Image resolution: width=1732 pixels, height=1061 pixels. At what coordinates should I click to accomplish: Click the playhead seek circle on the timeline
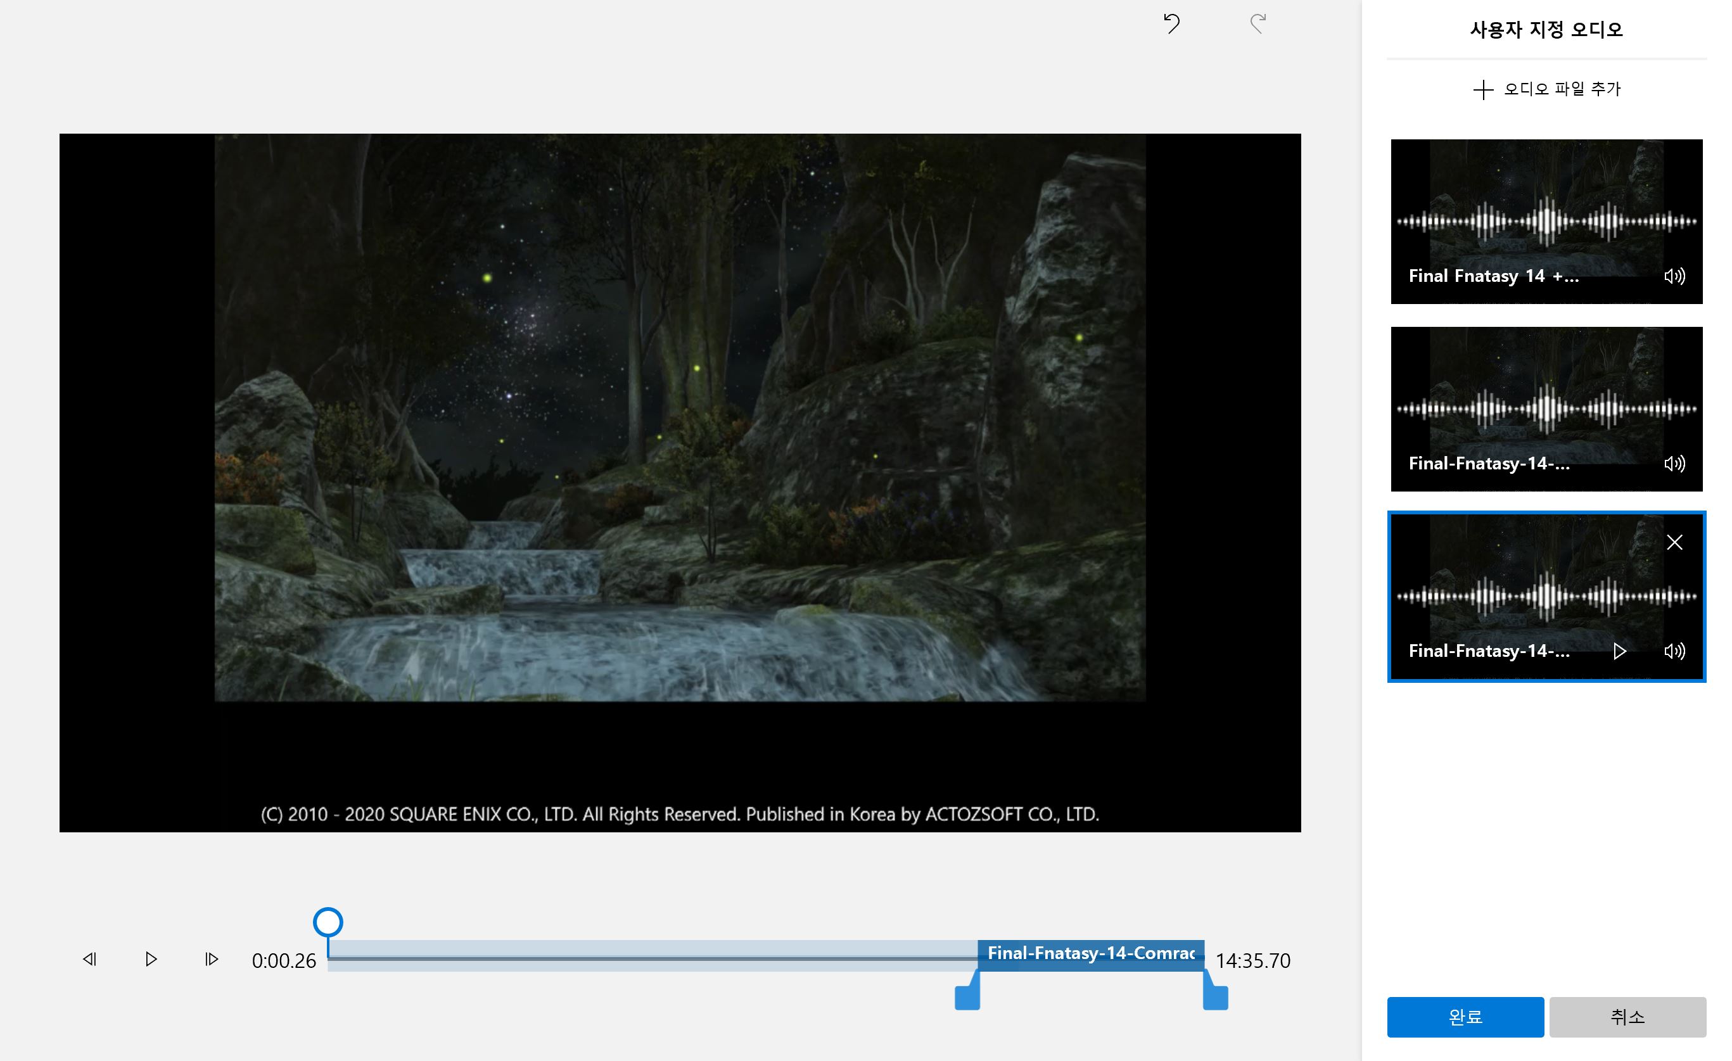(328, 922)
